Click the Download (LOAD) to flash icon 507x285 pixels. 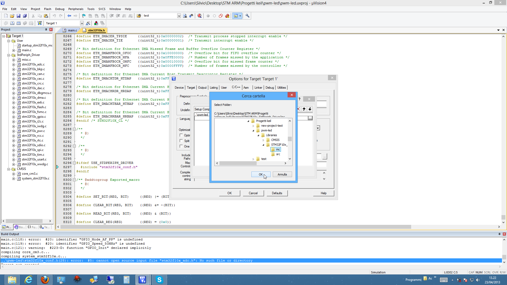[x=40, y=23]
